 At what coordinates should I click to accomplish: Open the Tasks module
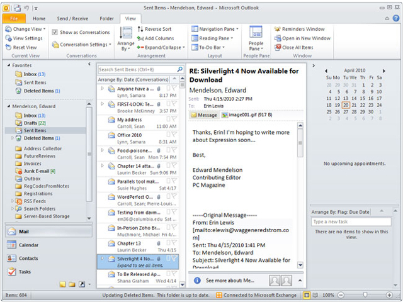tap(48, 272)
